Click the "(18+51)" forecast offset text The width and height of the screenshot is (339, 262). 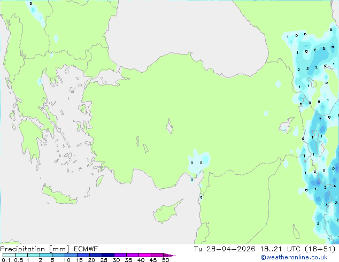[320, 249]
